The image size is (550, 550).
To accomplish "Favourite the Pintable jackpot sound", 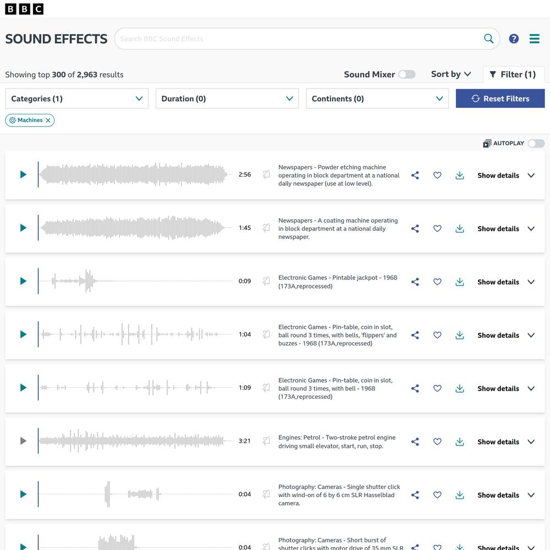I will [437, 282].
